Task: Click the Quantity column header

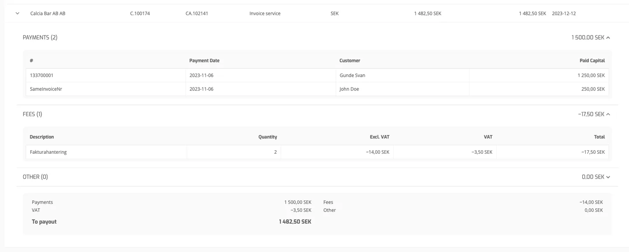Action: coord(268,137)
